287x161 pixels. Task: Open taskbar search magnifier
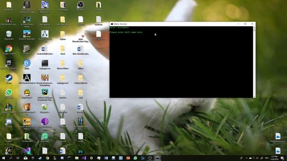pos(11,158)
